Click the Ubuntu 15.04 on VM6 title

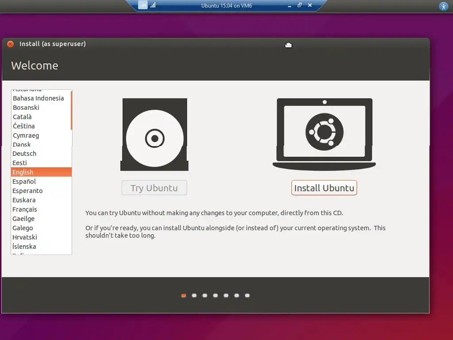click(226, 5)
